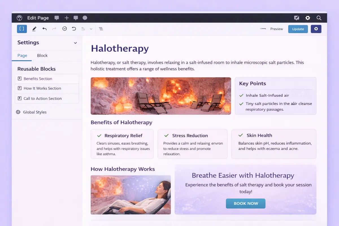The image size is (339, 226).
Task: Click the plus icon to add a block
Action: 67,18
